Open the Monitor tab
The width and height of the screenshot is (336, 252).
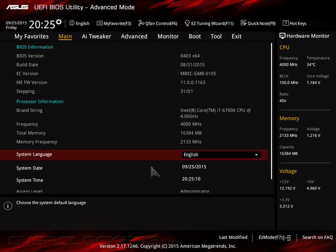tap(168, 36)
